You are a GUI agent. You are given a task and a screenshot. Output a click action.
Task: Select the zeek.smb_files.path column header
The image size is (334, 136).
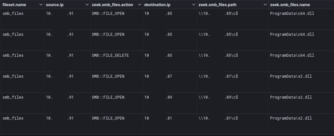click(218, 5)
